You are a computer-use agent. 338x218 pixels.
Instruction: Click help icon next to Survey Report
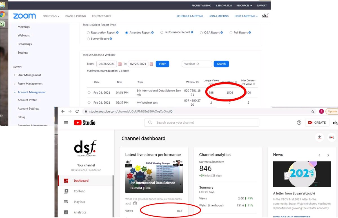111,39
